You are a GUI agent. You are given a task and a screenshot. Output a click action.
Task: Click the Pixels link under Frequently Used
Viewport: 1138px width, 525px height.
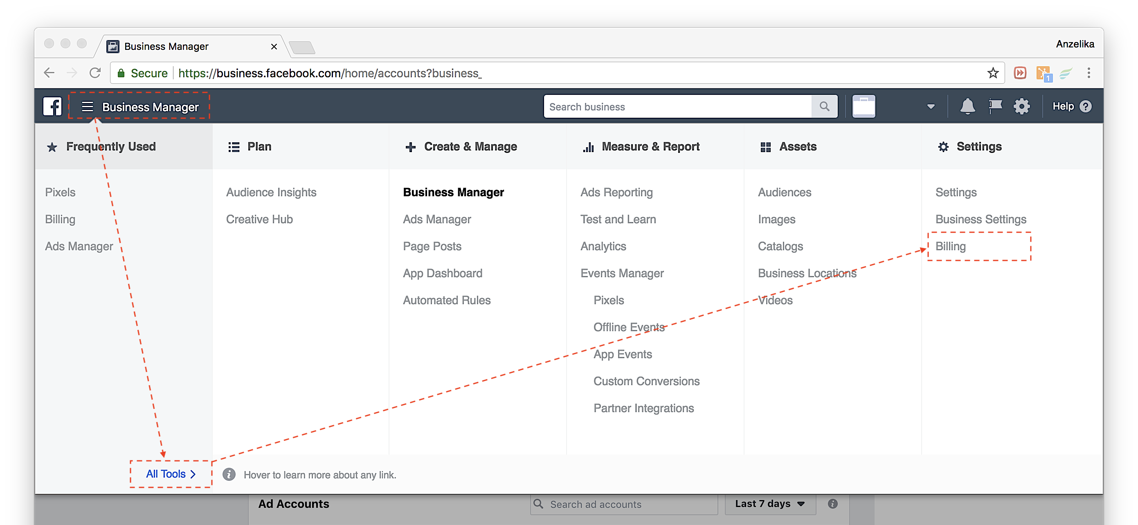(60, 191)
